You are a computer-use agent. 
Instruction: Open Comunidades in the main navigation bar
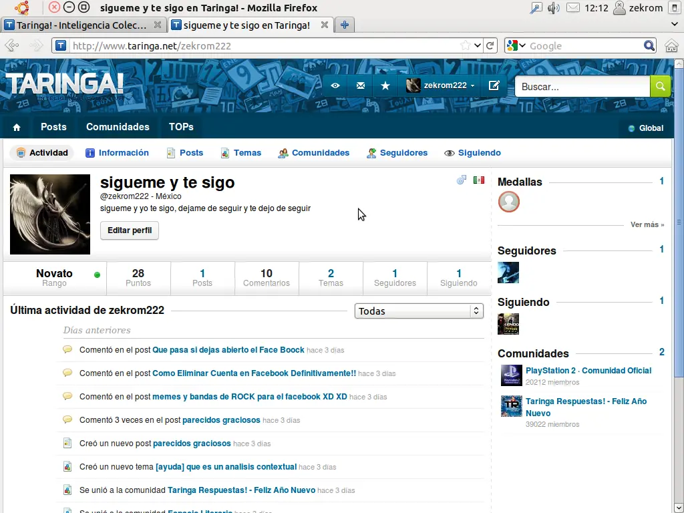tap(118, 127)
